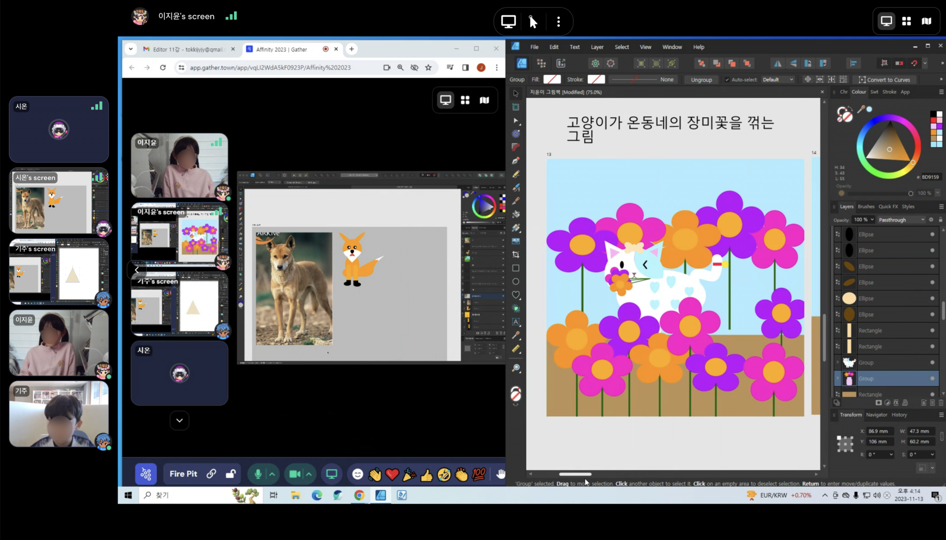Toggle camera in Gather toolbar
The width and height of the screenshot is (946, 540).
click(x=295, y=474)
